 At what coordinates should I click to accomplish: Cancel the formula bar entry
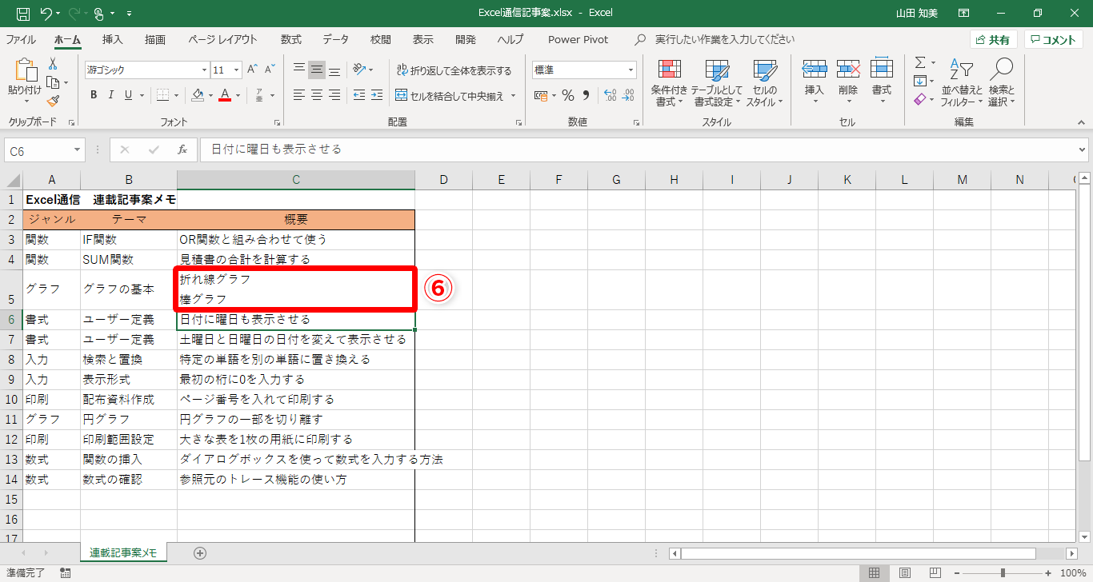(125, 149)
